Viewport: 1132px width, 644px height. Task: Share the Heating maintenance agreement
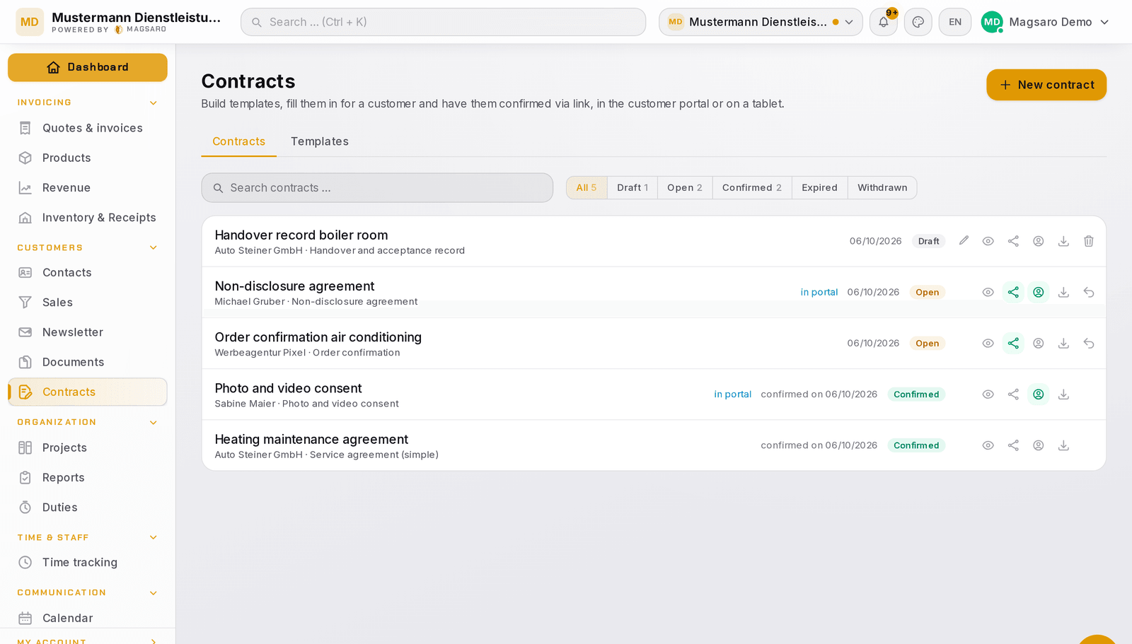(x=1013, y=445)
